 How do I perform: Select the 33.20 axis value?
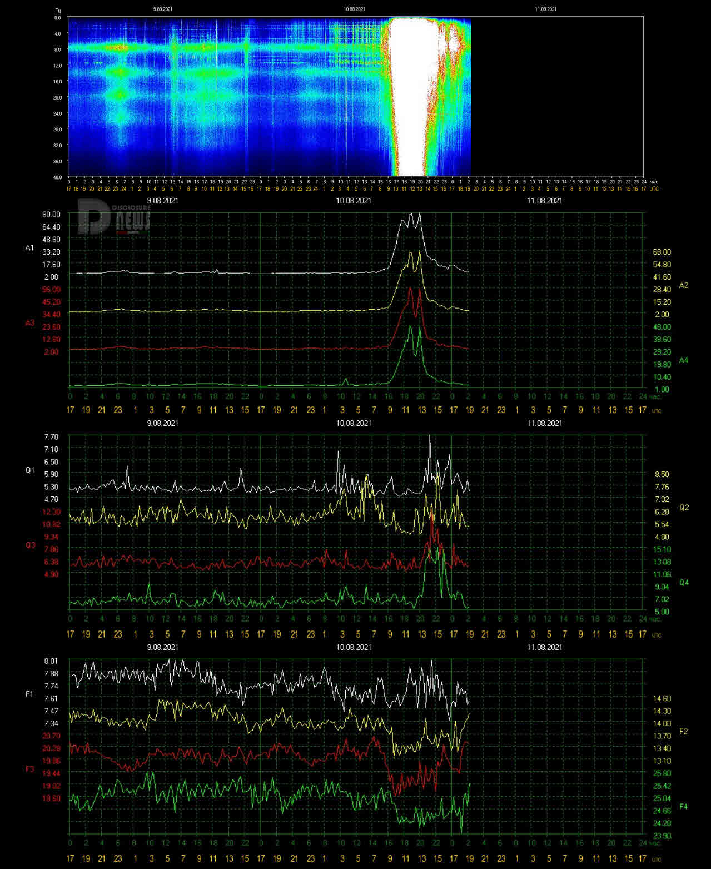point(51,252)
